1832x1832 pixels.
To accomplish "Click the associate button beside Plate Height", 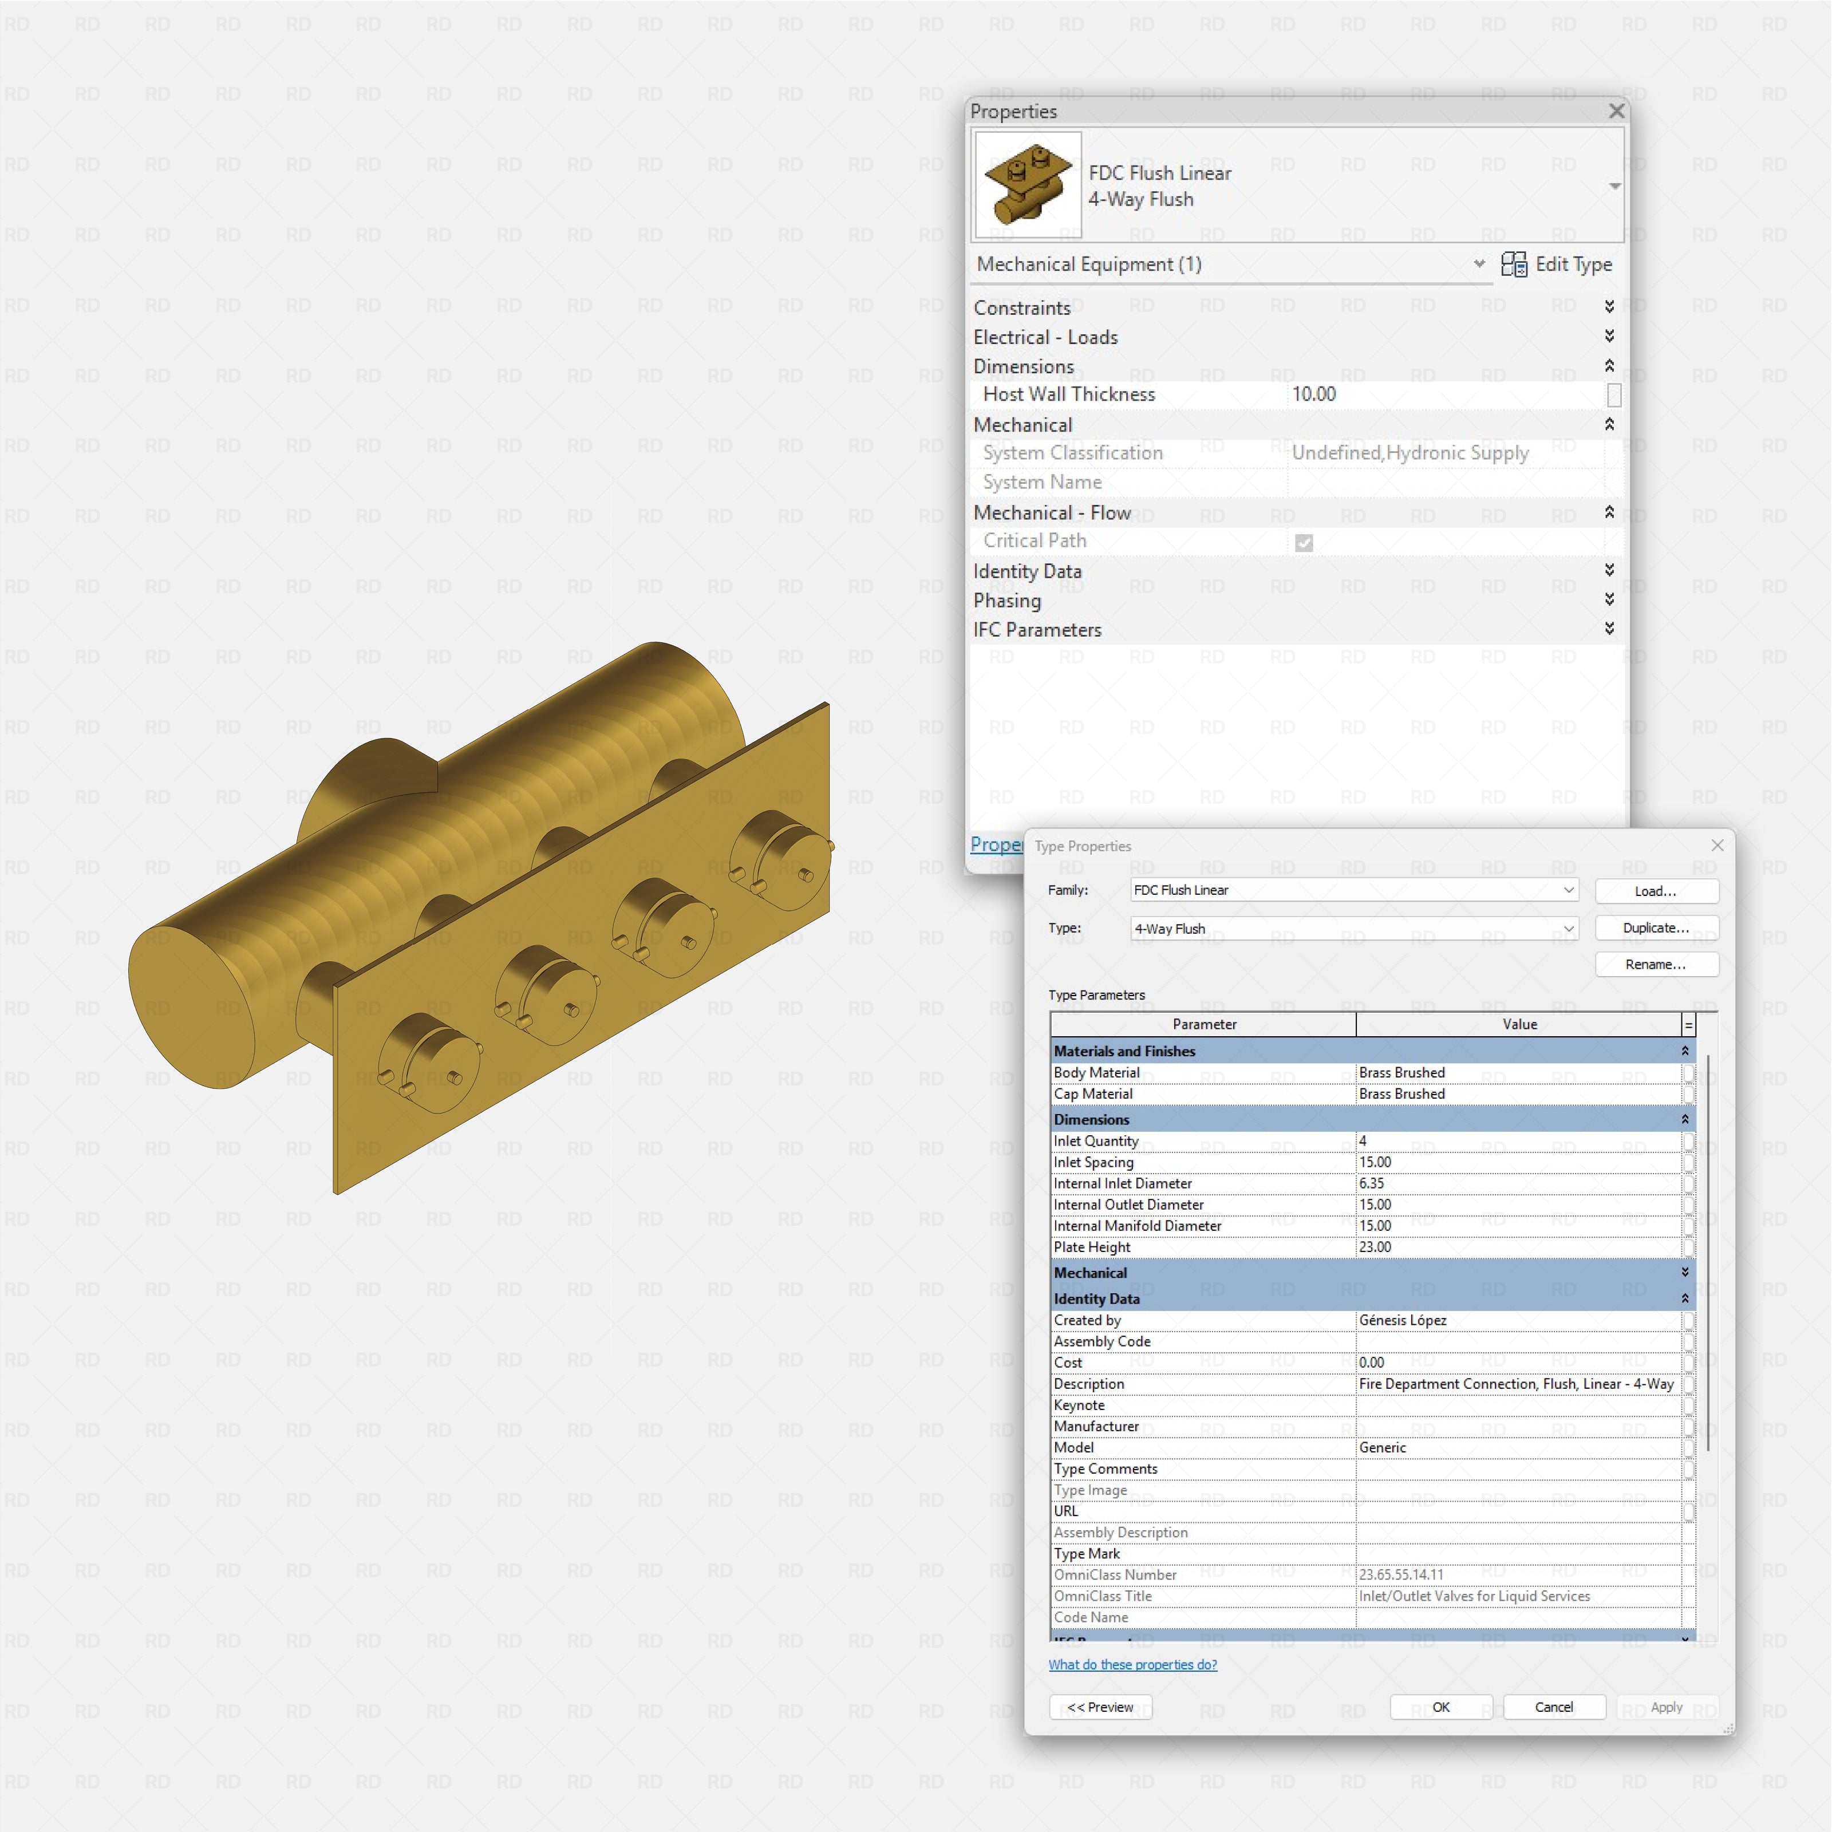I will coord(1688,1247).
